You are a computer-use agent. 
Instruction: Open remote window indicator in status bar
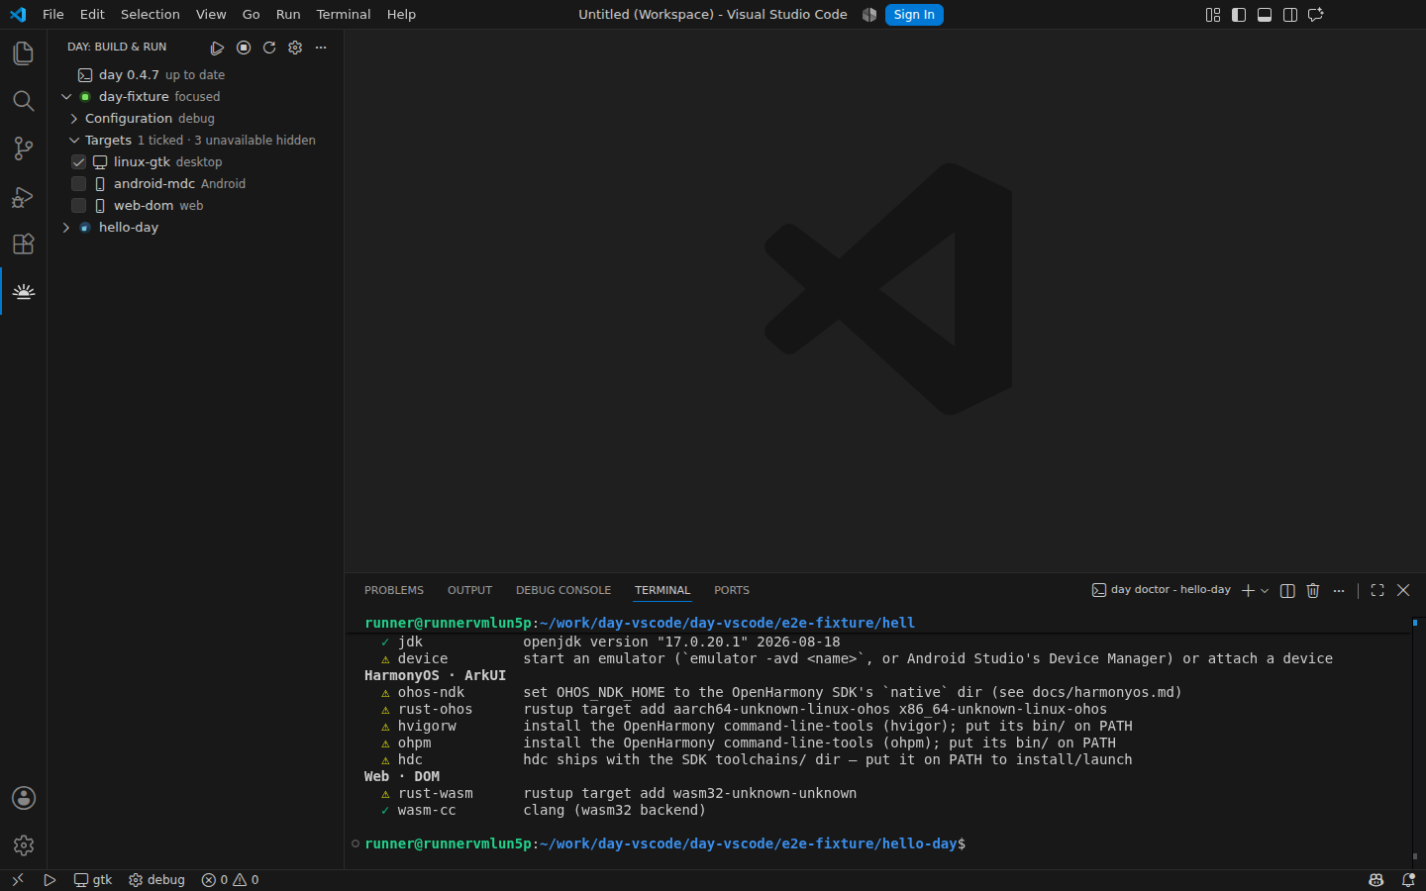click(x=17, y=880)
